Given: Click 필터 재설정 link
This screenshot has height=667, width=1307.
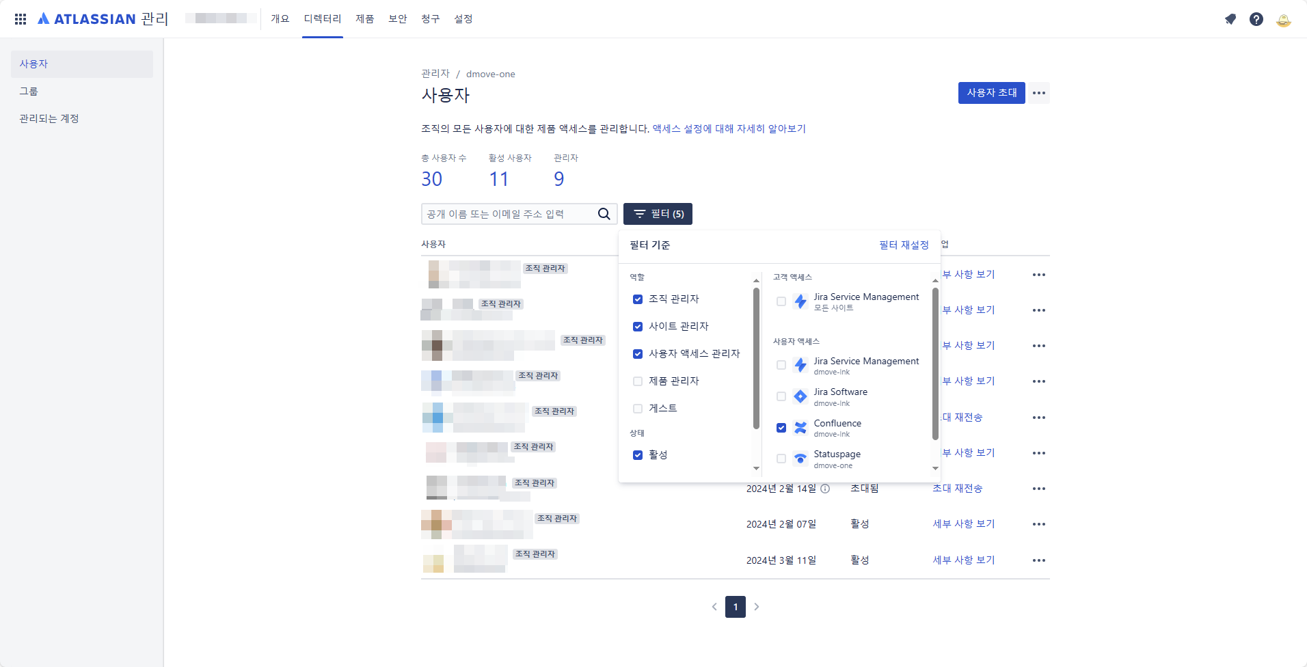Looking at the screenshot, I should click(904, 245).
